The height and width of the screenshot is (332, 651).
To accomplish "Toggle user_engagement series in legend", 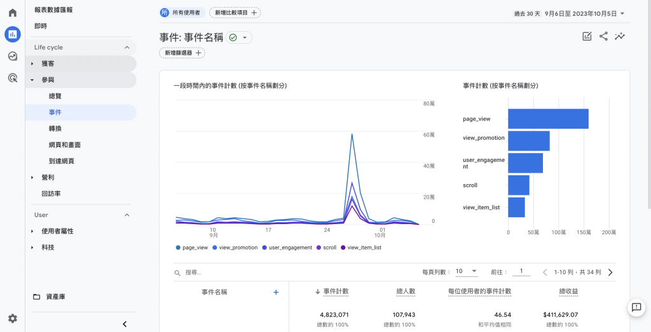I will (287, 248).
